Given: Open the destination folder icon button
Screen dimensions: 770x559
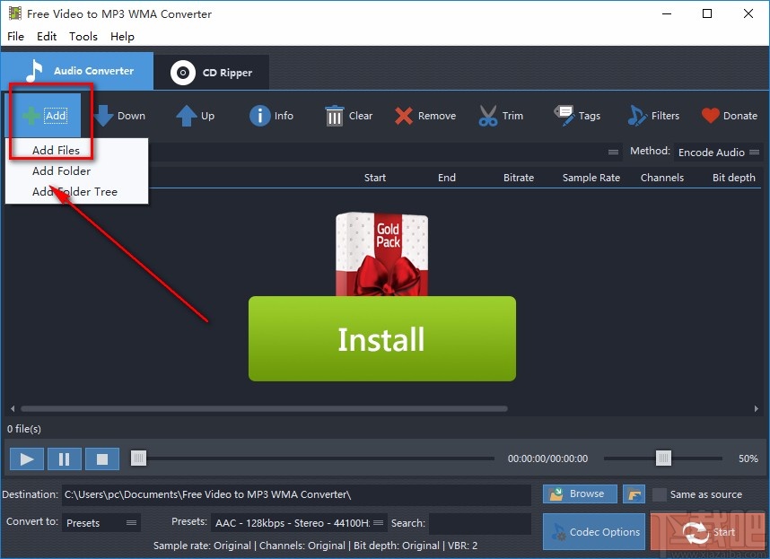Looking at the screenshot, I should pyautogui.click(x=634, y=493).
